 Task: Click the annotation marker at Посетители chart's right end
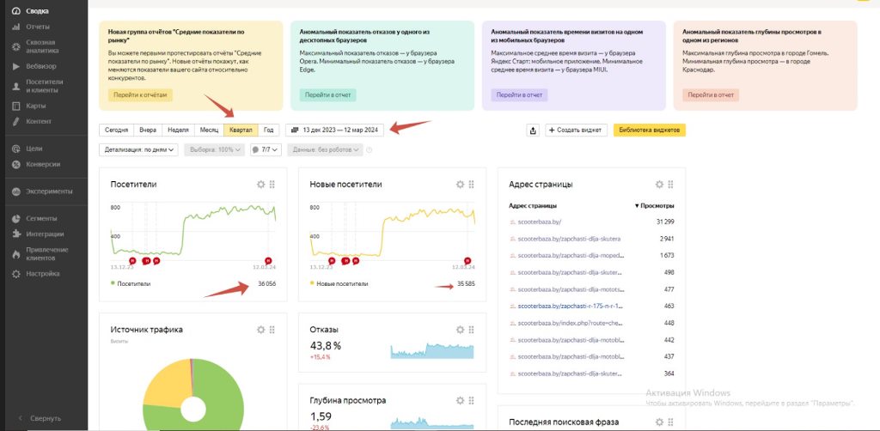click(x=268, y=261)
